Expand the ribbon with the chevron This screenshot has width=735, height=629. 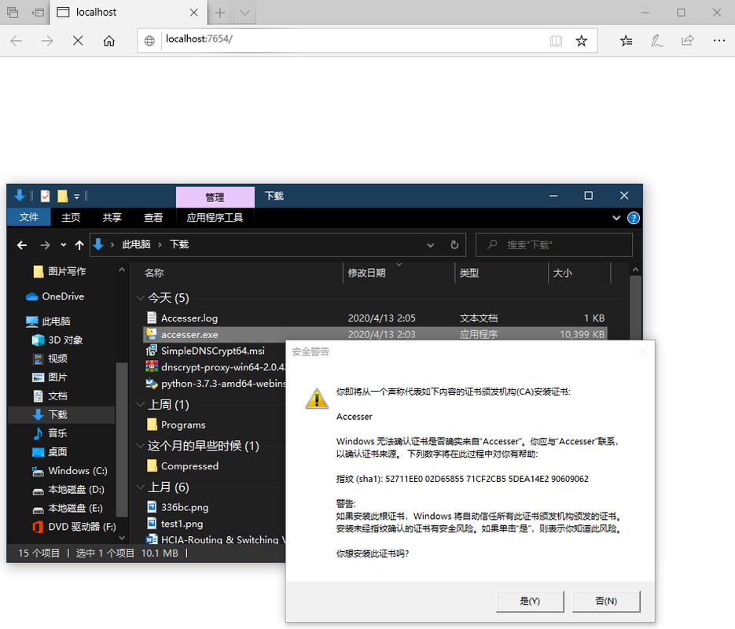pyautogui.click(x=616, y=218)
